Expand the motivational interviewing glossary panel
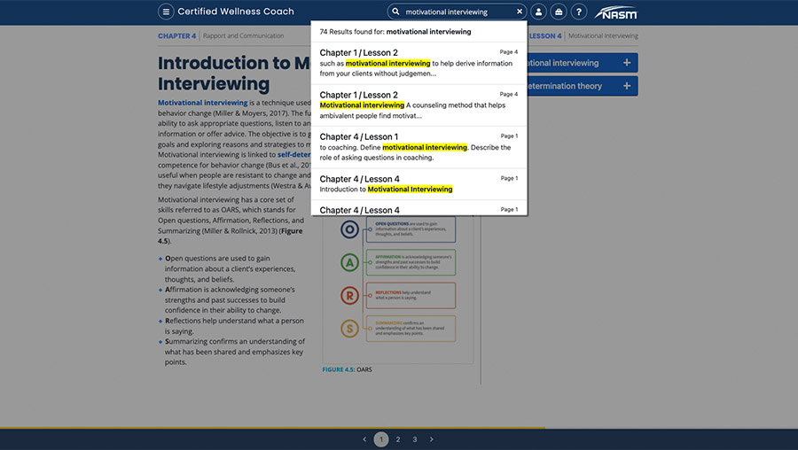Screen dimensions: 798x450 tap(583, 63)
